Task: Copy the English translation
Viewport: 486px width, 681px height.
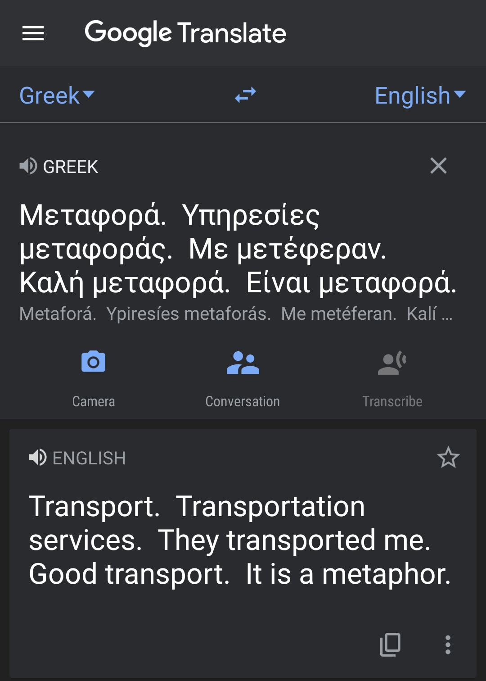Action: (390, 645)
